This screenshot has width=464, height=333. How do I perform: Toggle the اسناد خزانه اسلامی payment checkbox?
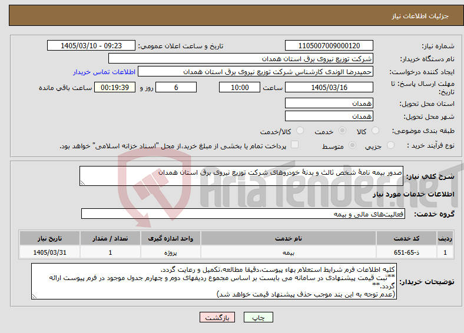click(294, 144)
